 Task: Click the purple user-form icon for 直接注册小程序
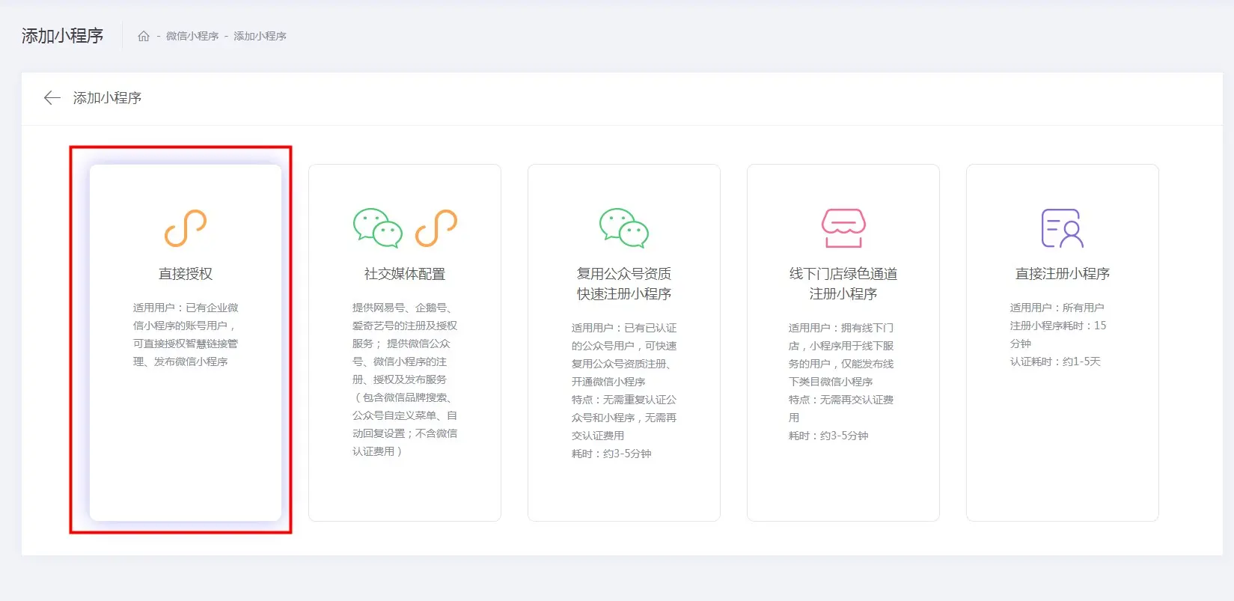(1062, 228)
